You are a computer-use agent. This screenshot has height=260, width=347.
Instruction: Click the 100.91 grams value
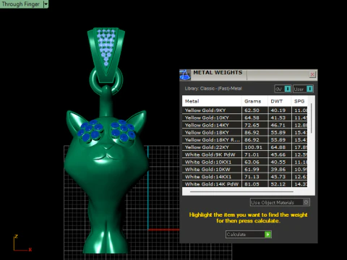tap(253, 147)
